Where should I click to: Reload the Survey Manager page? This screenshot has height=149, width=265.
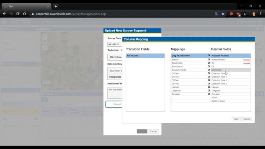(x=18, y=14)
